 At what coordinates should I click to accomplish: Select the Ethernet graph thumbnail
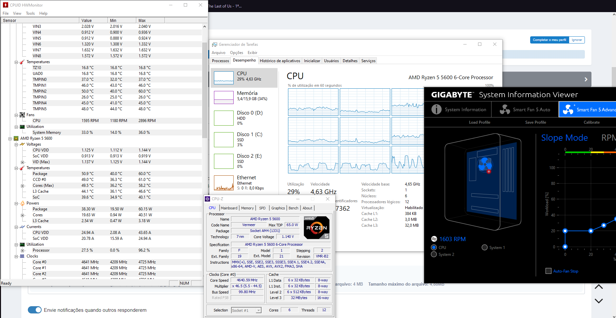point(224,183)
